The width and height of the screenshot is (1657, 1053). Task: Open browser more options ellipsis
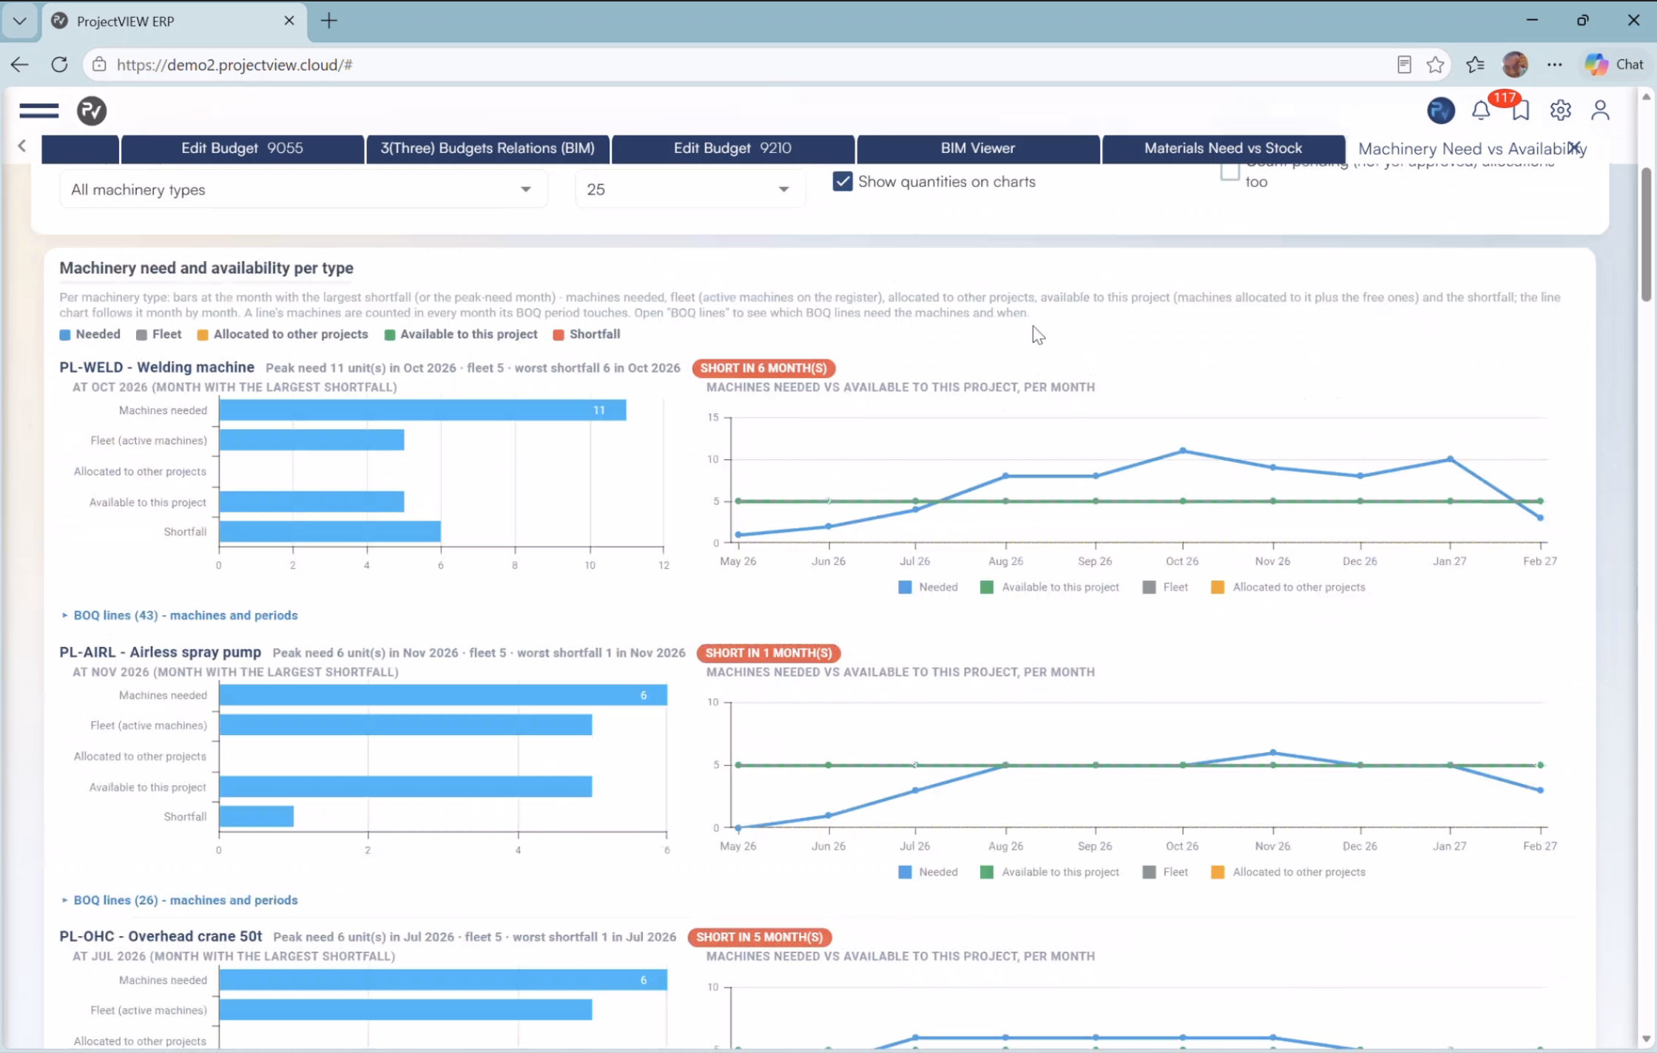coord(1554,65)
